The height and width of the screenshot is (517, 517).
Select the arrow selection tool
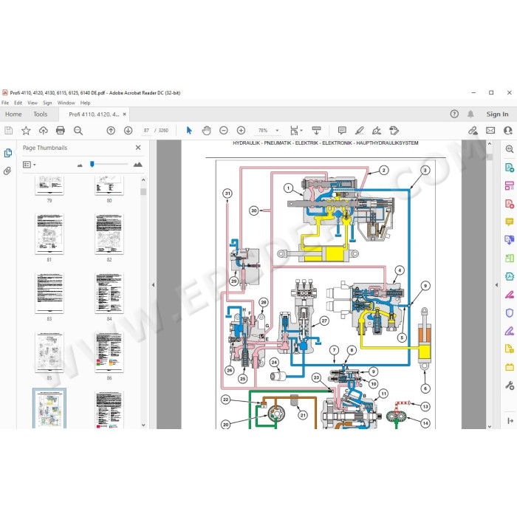189,131
